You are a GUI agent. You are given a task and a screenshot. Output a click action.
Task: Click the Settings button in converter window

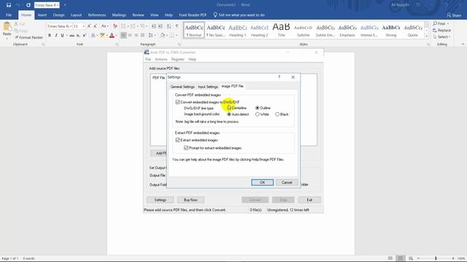pyautogui.click(x=161, y=200)
